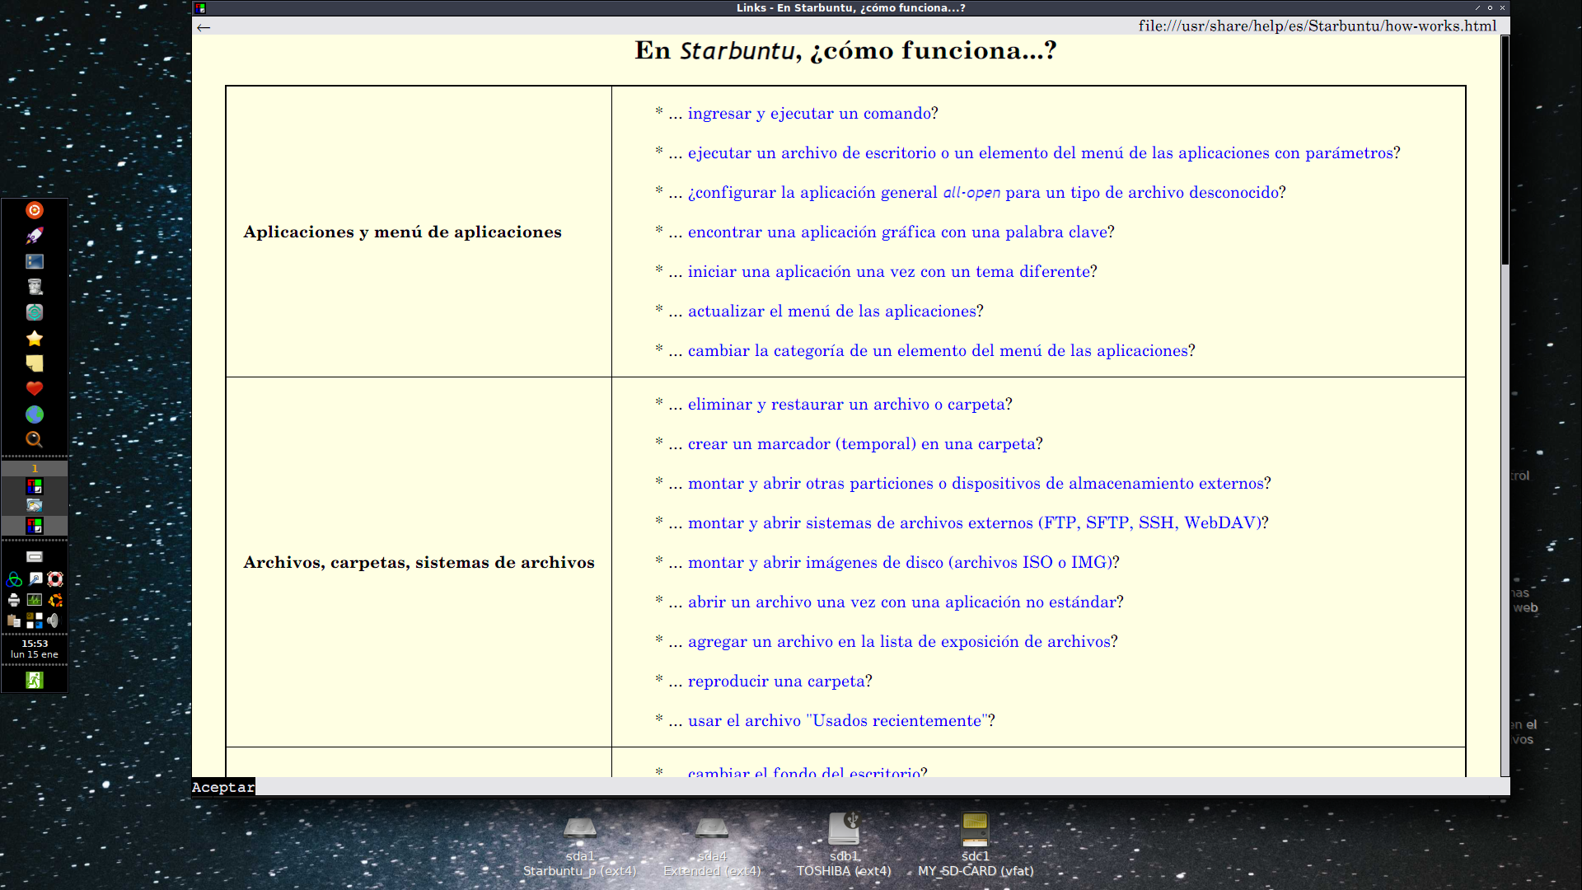Click the speaker volume tray icon

point(54,621)
